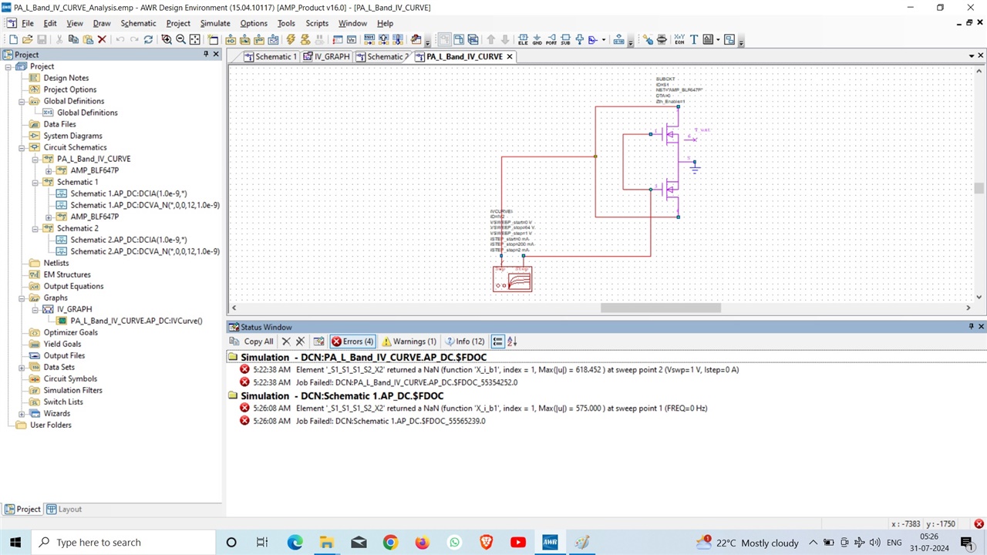Select the Design Notes tree item

[66, 78]
